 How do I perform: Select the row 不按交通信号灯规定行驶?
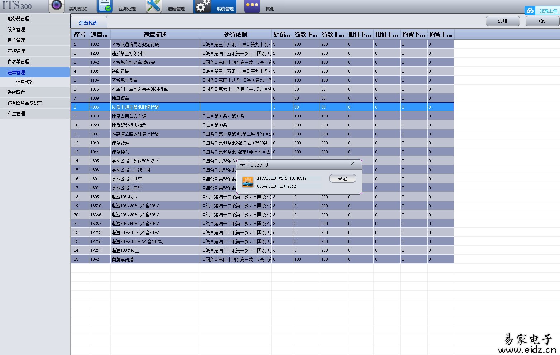pos(262,44)
